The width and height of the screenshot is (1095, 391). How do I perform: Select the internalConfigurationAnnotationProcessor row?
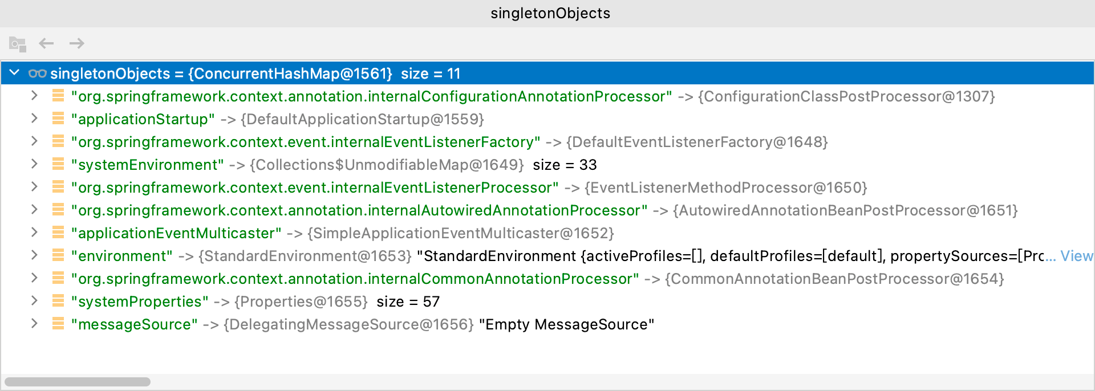click(371, 96)
